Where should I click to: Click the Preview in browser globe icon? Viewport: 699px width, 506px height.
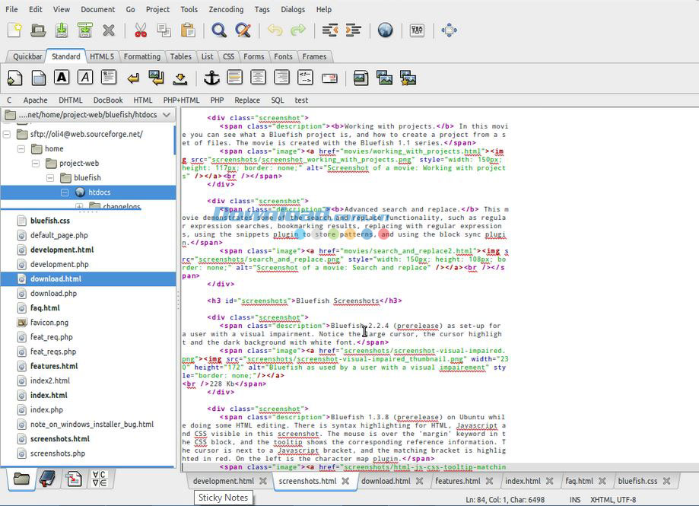pyautogui.click(x=385, y=30)
